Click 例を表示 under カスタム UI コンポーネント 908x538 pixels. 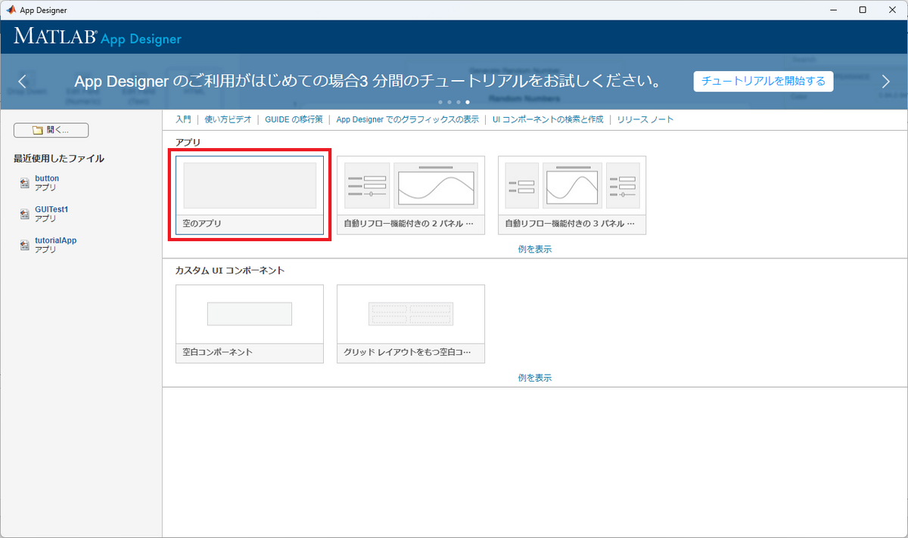click(535, 377)
